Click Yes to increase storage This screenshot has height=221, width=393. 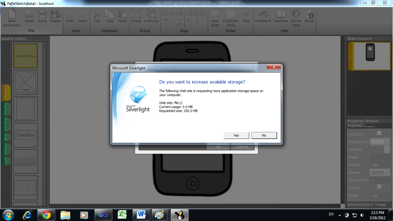pos(236,135)
